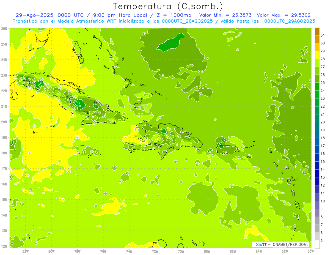
Task: Click the '0000UTC_29AGO2025' valid time
Action: click(289, 21)
